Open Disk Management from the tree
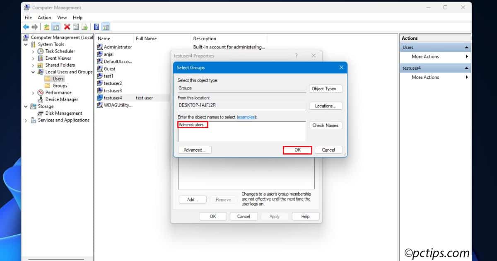Screen dimensions: 497x261 pyautogui.click(x=60, y=113)
